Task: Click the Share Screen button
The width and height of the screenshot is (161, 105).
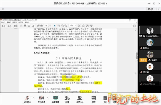Action: [56, 99]
